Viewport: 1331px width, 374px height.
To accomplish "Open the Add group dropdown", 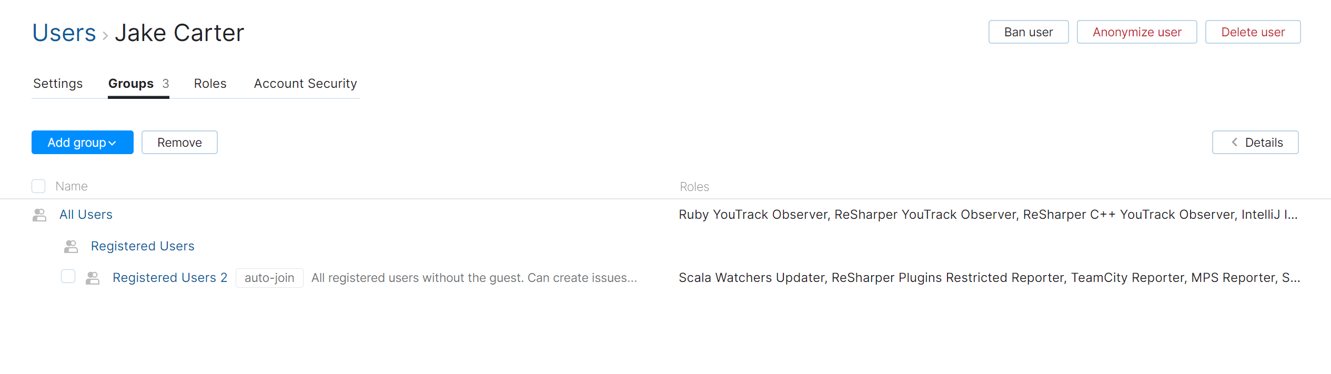I will click(82, 143).
